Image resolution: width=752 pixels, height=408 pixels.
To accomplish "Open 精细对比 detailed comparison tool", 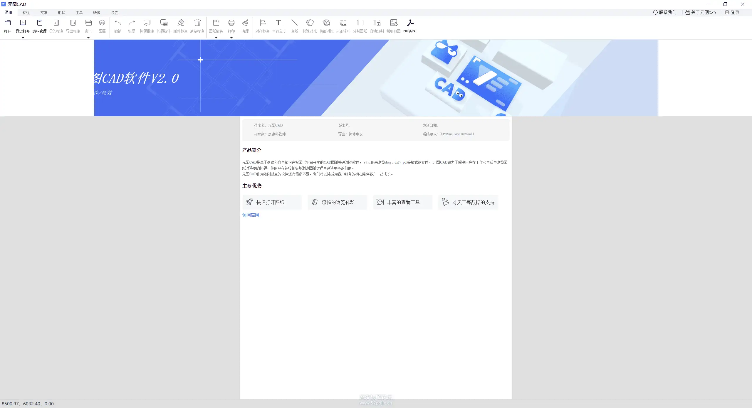I will [x=326, y=26].
